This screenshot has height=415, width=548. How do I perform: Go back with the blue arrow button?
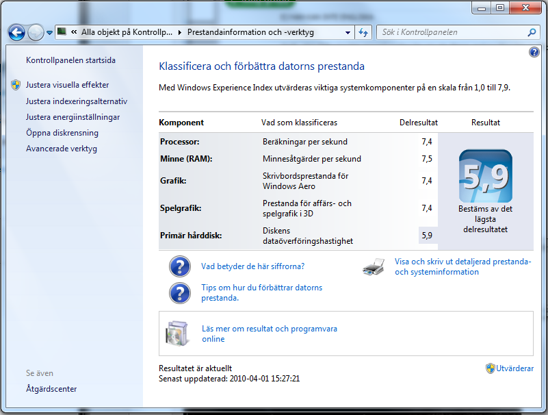(x=16, y=33)
